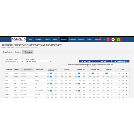Toggle Gunstores.com switch in first row
Image resolution: width=134 pixels, height=134 pixels.
93,73
